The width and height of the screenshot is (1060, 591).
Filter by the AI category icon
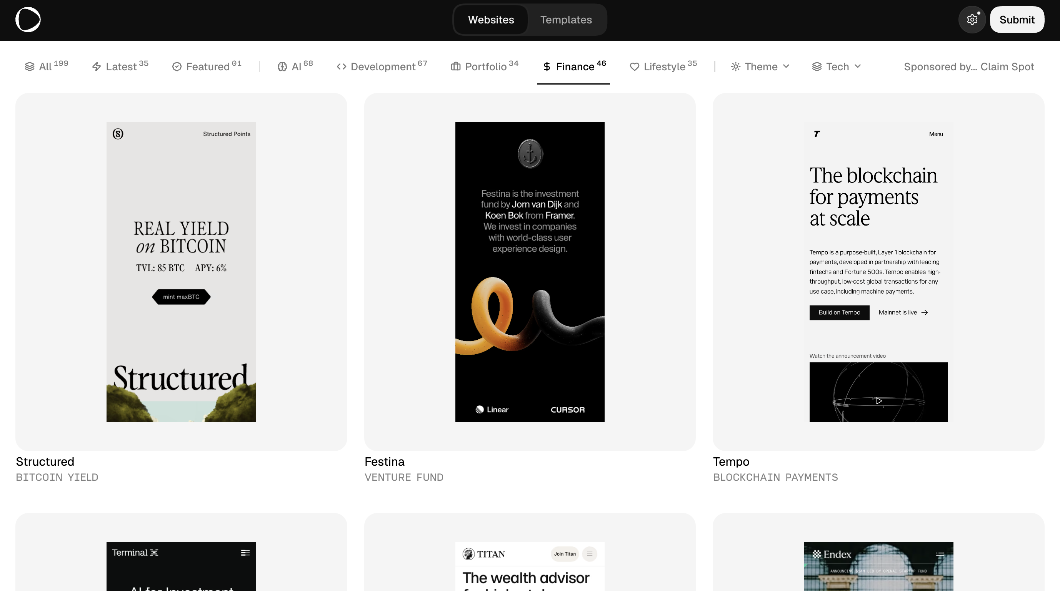click(282, 66)
